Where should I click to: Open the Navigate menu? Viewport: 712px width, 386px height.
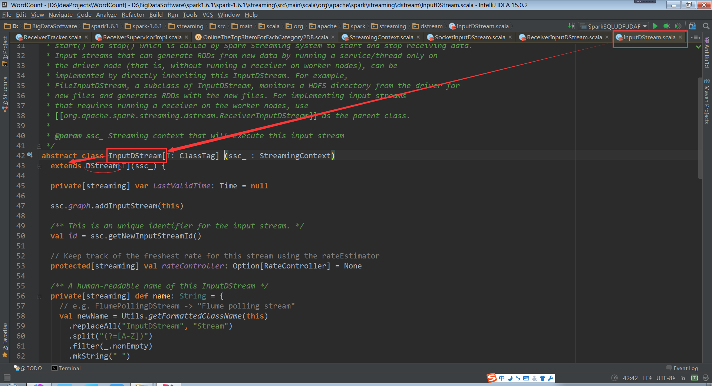point(60,15)
